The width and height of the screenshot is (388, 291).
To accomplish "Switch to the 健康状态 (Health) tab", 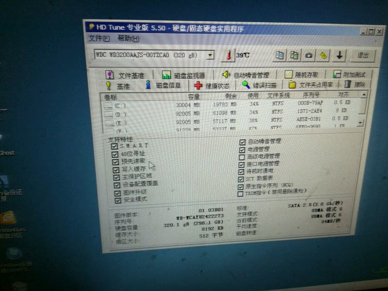I will tap(212, 86).
